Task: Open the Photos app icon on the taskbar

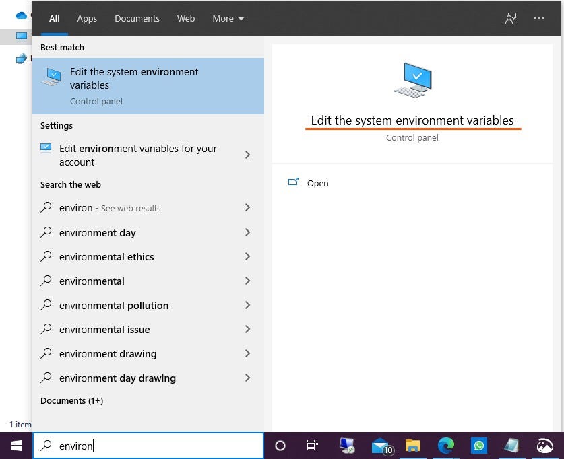Action: click(x=545, y=446)
